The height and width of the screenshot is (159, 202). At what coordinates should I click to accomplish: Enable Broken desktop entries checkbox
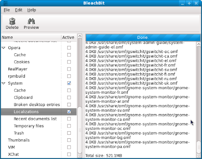(69, 105)
